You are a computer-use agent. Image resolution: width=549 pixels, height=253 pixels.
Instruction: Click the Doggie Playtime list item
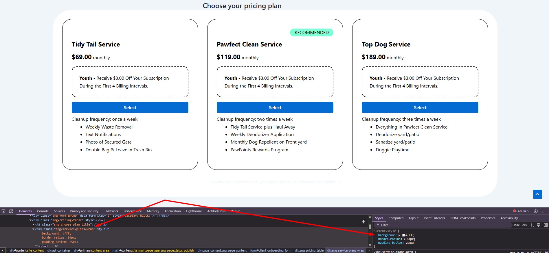click(392, 150)
